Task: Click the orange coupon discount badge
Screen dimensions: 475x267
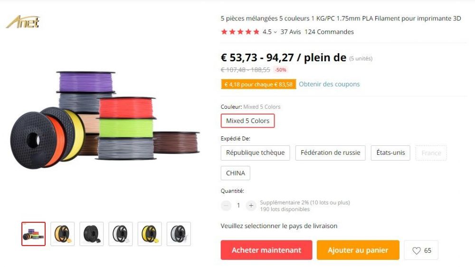Action: 258,84
